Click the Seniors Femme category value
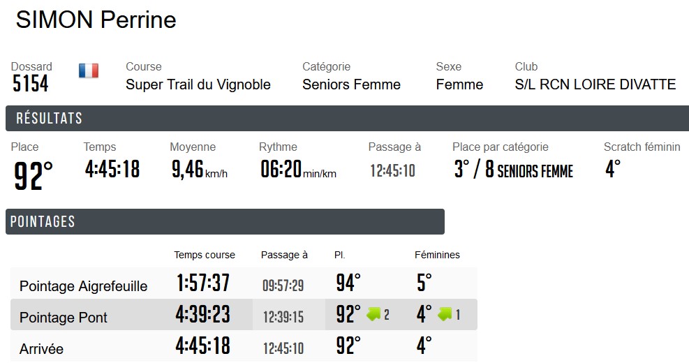 tap(351, 84)
